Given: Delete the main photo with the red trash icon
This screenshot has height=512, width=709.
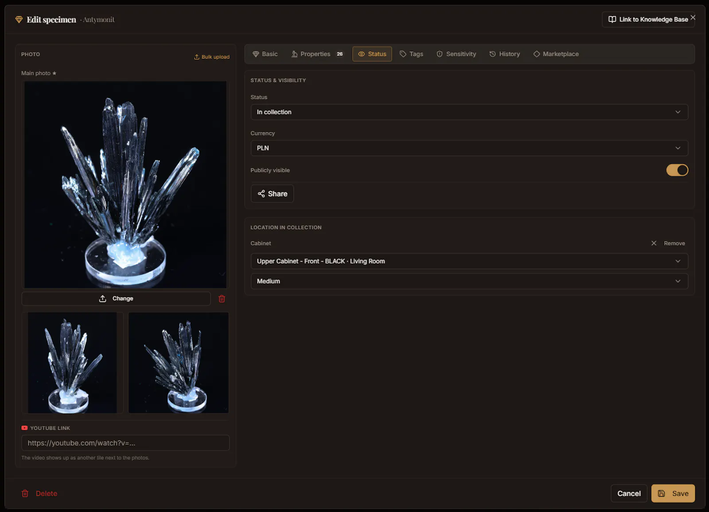Looking at the screenshot, I should click(x=222, y=299).
